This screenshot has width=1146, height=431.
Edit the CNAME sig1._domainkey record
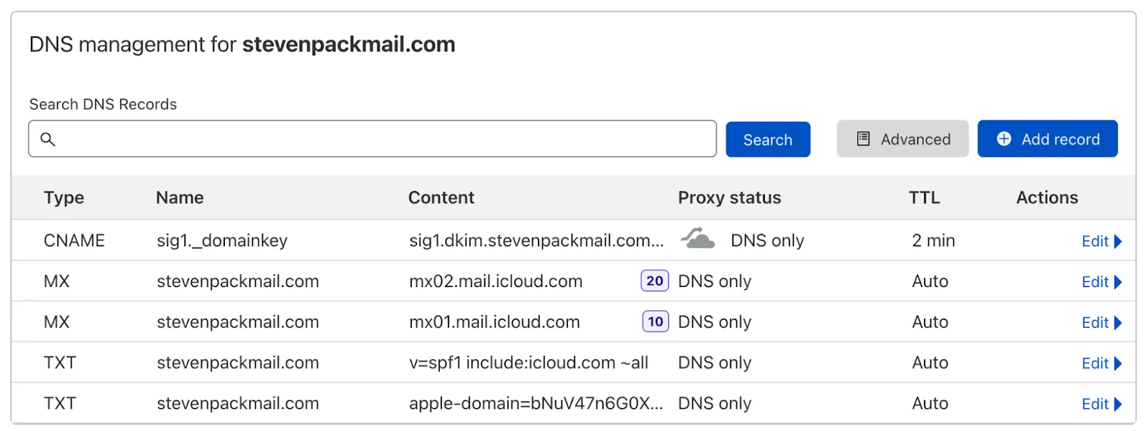click(x=1094, y=241)
